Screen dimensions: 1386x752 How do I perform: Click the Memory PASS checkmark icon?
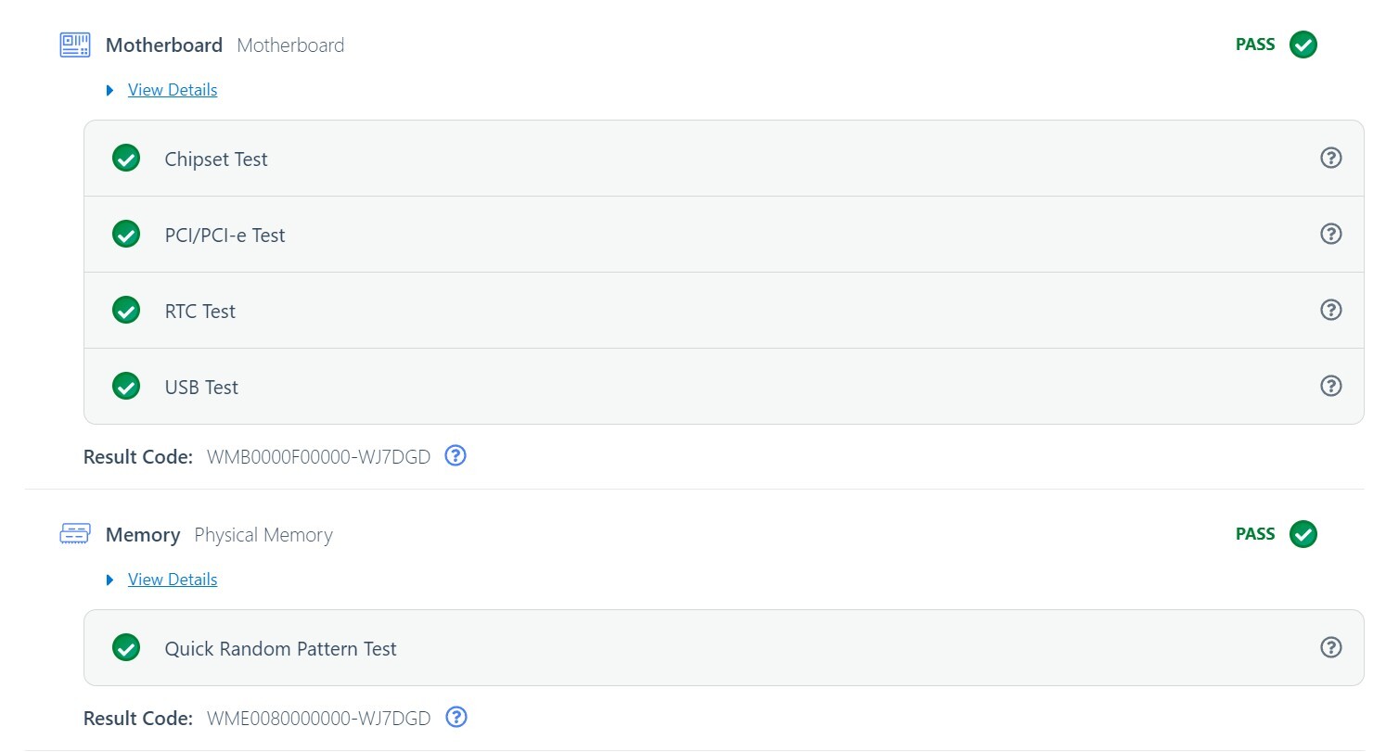[1303, 534]
